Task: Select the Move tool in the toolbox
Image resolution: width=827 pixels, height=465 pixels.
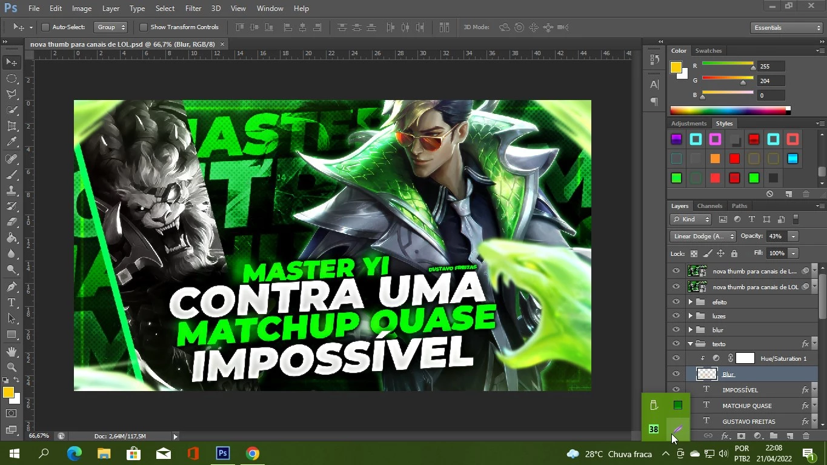Action: [12, 62]
